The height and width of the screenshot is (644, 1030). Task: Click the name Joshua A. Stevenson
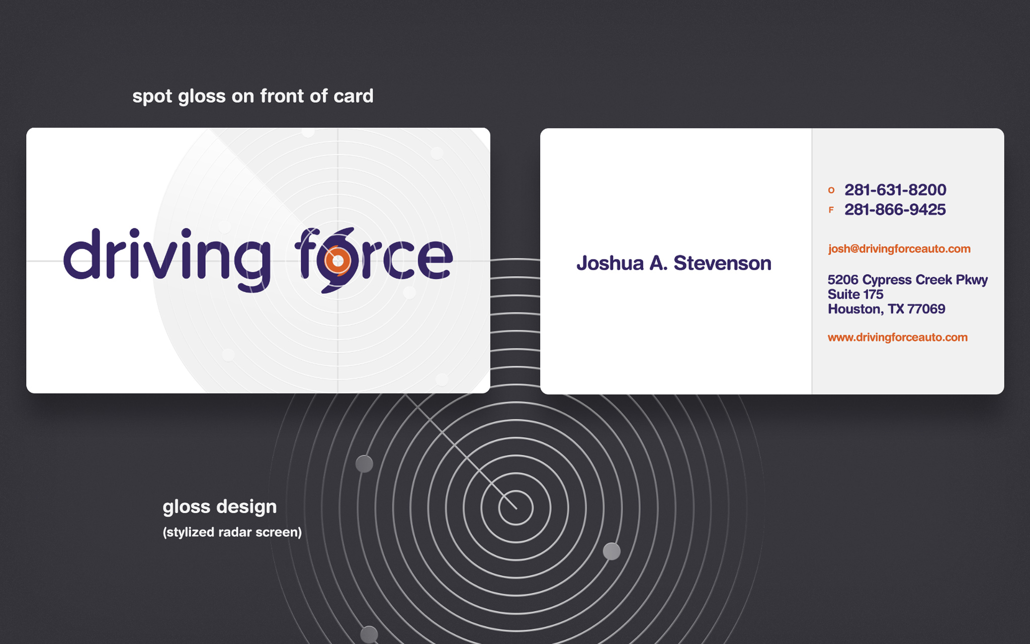pos(674,263)
